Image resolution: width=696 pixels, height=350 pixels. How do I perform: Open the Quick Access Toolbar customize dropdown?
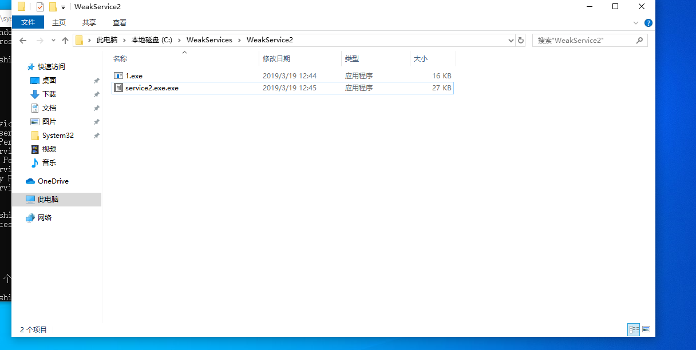63,7
